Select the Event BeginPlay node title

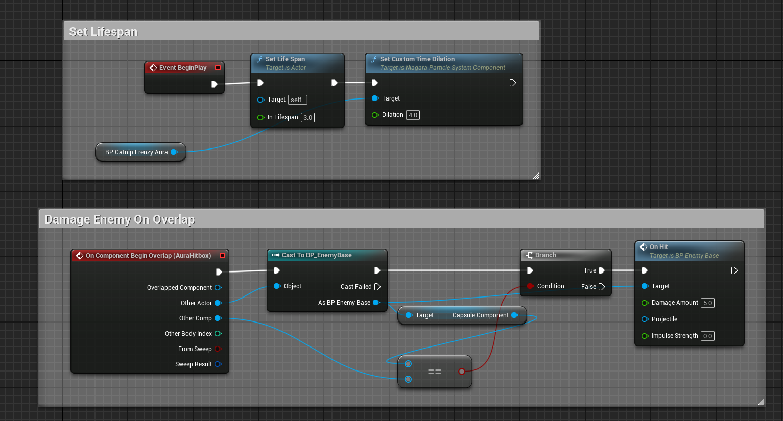pos(183,67)
